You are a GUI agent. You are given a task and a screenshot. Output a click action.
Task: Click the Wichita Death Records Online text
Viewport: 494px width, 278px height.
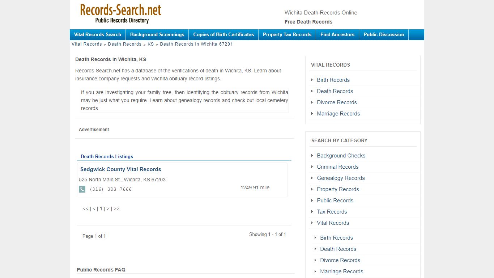click(321, 13)
